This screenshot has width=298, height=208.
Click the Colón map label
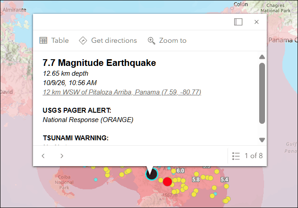[240, 4]
